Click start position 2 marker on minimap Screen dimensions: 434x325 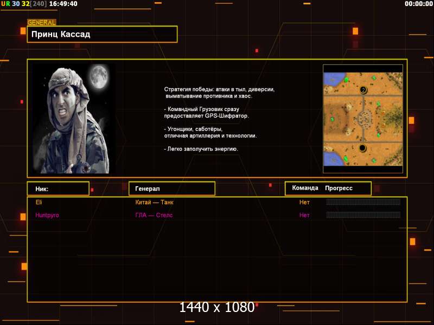pyautogui.click(x=363, y=89)
